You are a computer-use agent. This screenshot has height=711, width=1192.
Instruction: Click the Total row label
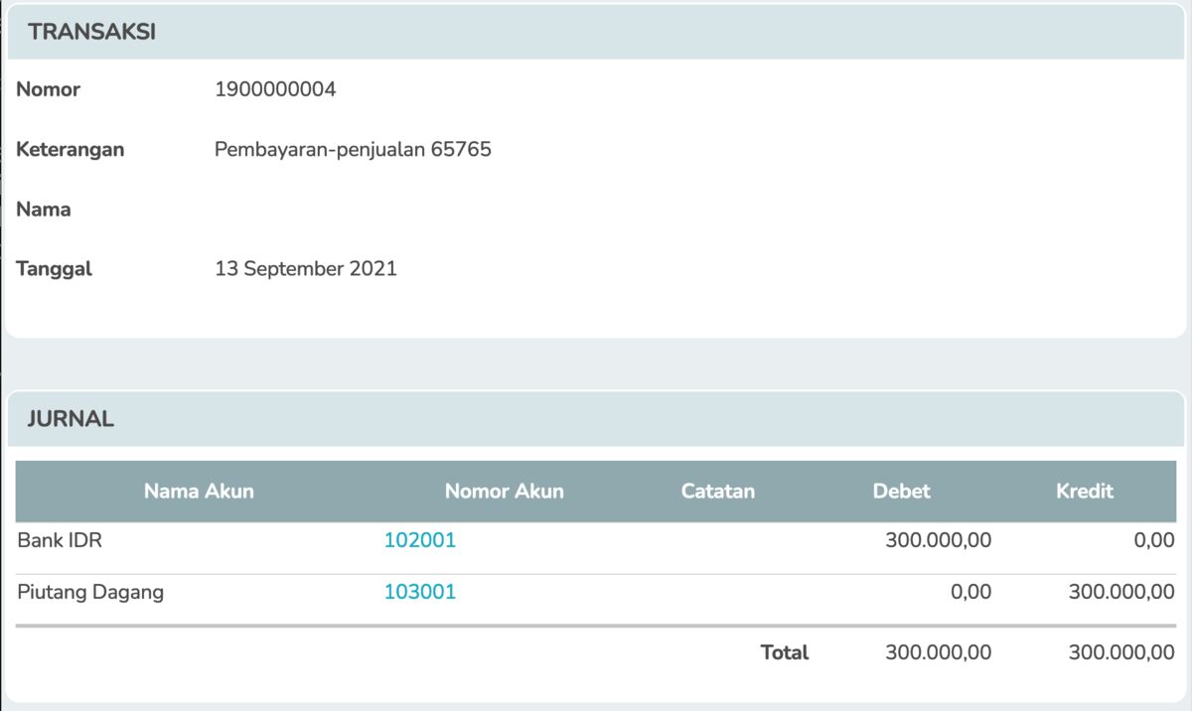point(784,652)
